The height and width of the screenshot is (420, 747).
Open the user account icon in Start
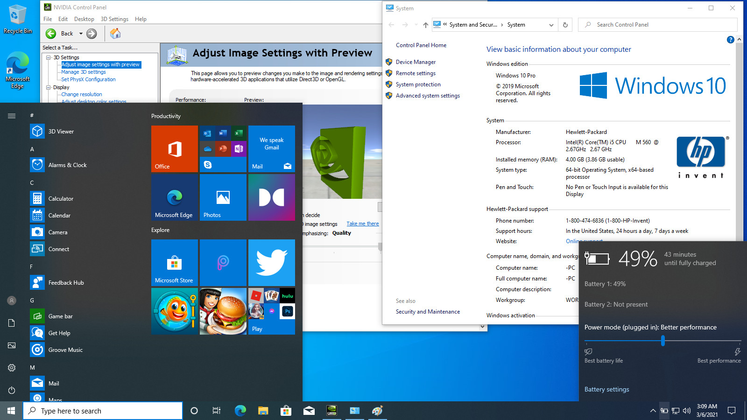click(x=12, y=301)
